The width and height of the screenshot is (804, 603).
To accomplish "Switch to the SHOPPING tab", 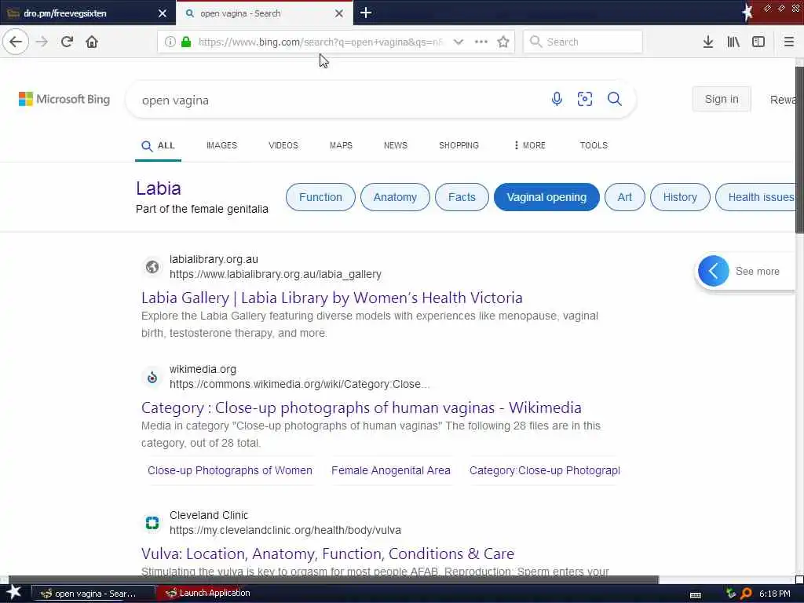I will coord(459,145).
